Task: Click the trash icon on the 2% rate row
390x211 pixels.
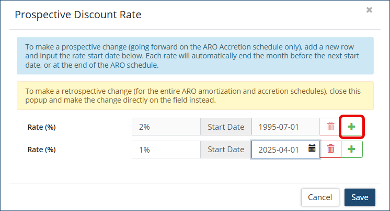Action: click(330, 127)
